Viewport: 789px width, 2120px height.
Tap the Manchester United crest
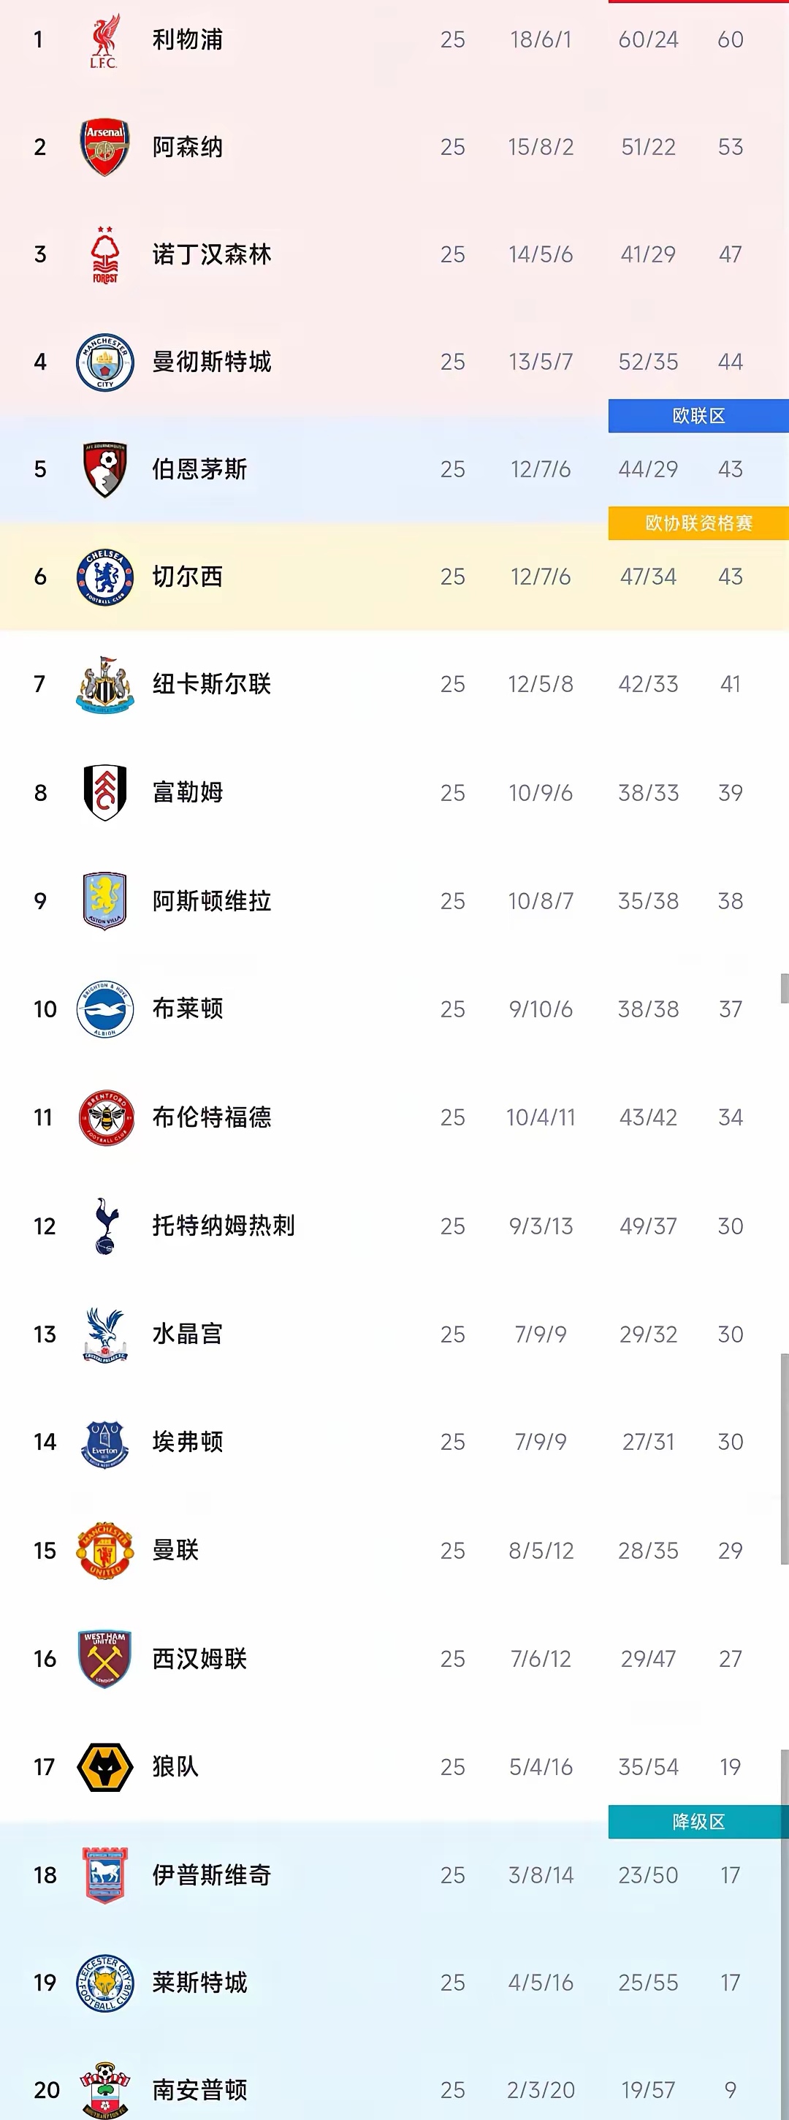pos(104,1551)
